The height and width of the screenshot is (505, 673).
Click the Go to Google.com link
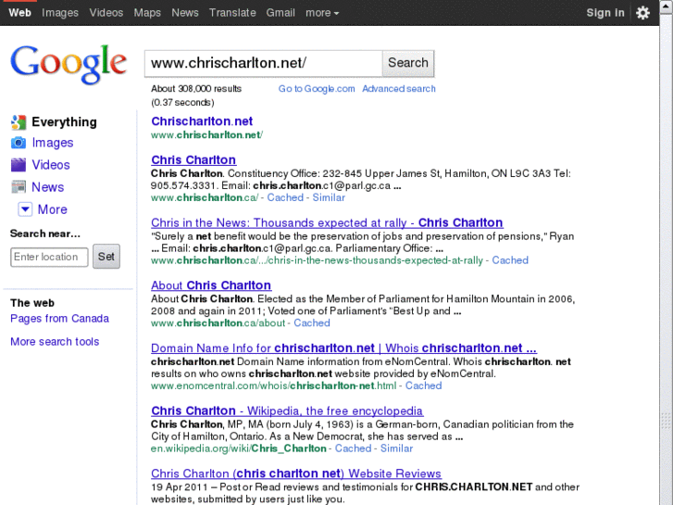(x=317, y=89)
